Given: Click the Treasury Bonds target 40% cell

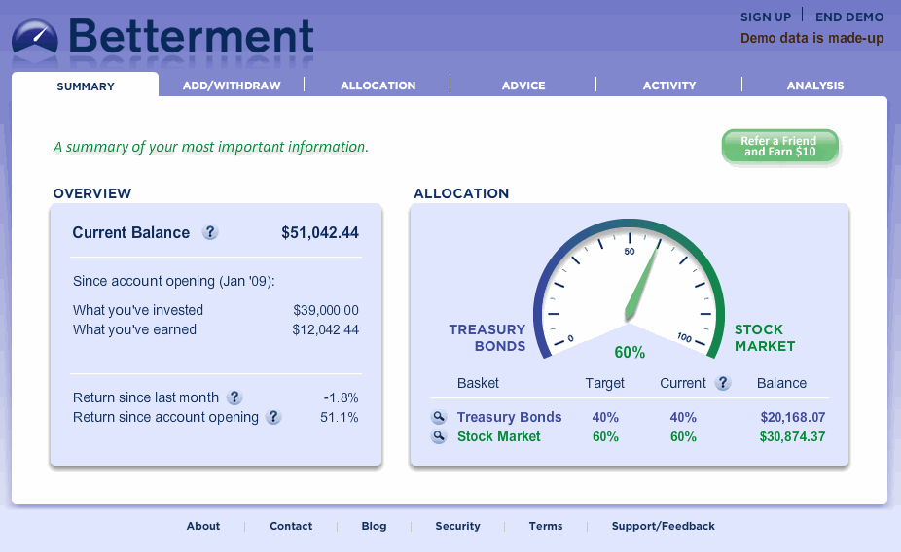Looking at the screenshot, I should tap(605, 417).
